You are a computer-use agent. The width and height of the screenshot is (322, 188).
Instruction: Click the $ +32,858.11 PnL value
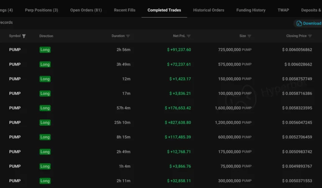point(179,181)
